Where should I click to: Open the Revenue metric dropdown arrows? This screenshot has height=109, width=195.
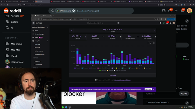point(86,37)
